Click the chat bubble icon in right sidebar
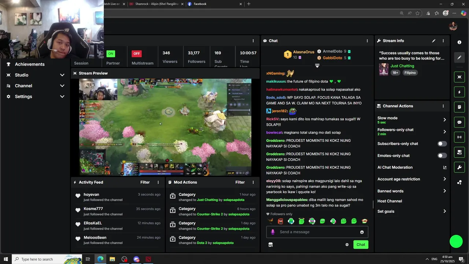The width and height of the screenshot is (469, 264). (459, 122)
